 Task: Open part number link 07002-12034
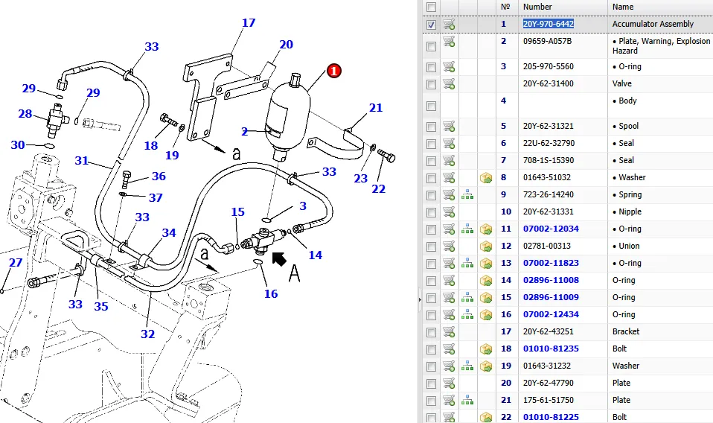[x=550, y=229]
